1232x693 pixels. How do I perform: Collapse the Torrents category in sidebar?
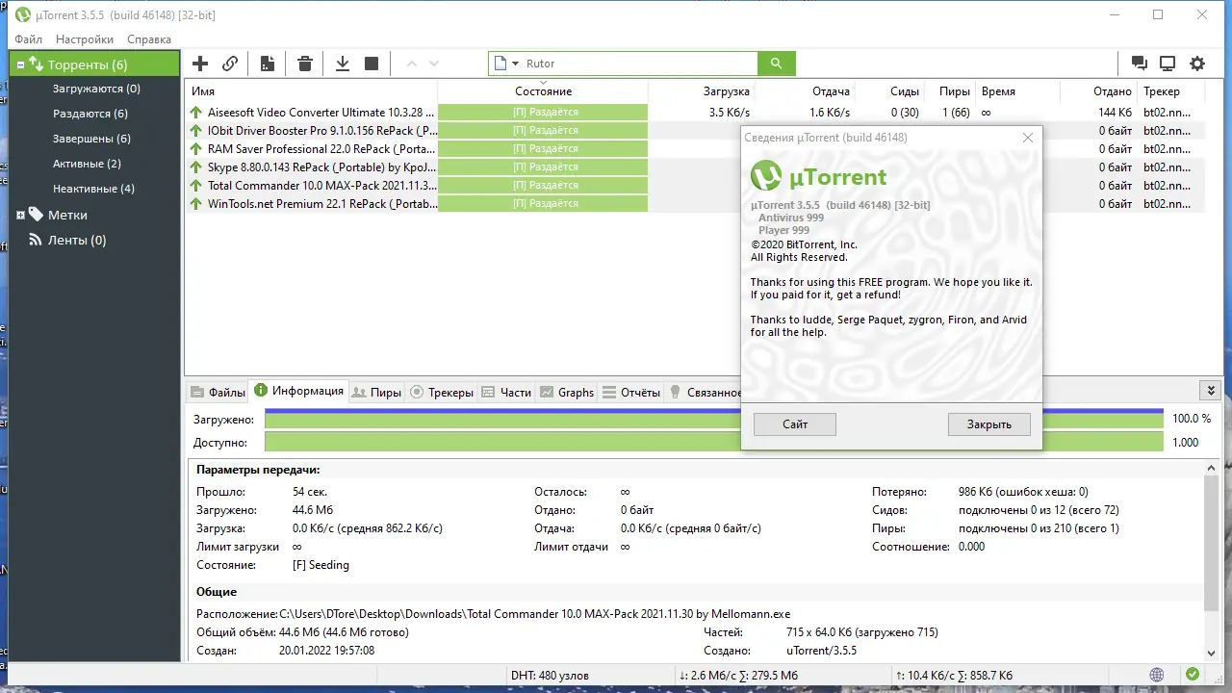pos(19,64)
